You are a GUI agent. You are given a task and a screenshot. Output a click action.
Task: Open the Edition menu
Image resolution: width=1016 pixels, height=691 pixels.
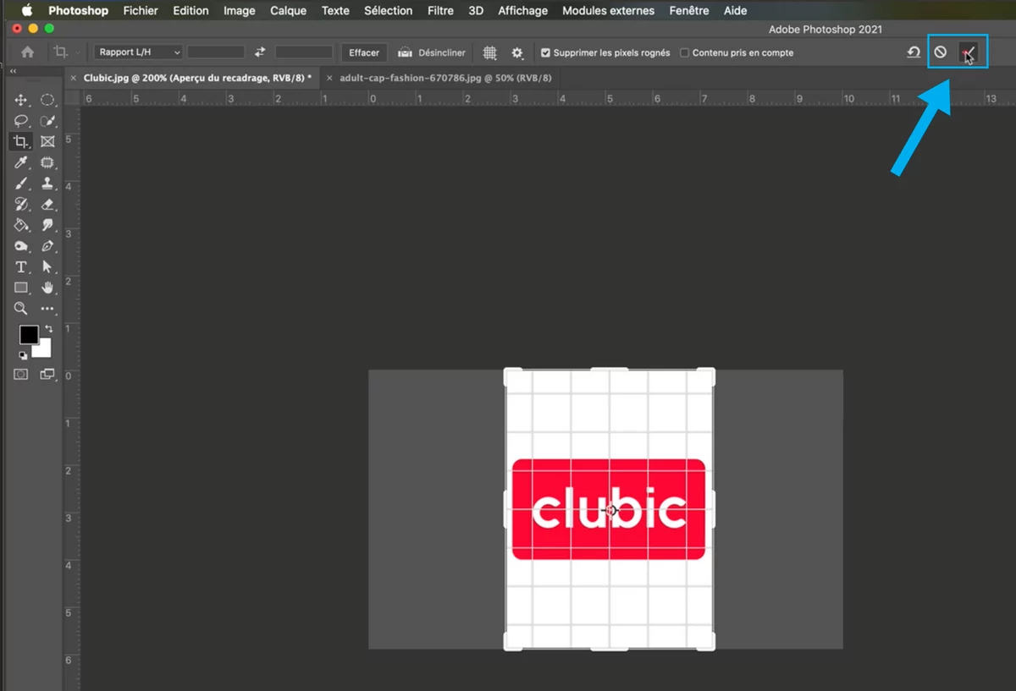point(190,11)
